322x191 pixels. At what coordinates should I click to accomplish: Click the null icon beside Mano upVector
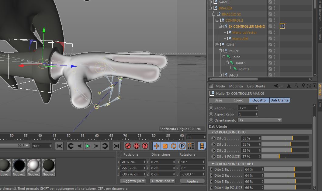tap(229, 32)
